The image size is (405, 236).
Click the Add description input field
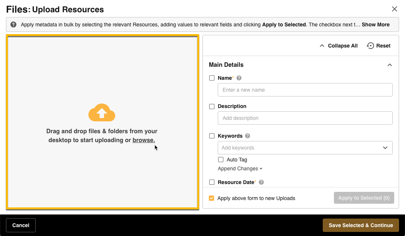(x=305, y=118)
